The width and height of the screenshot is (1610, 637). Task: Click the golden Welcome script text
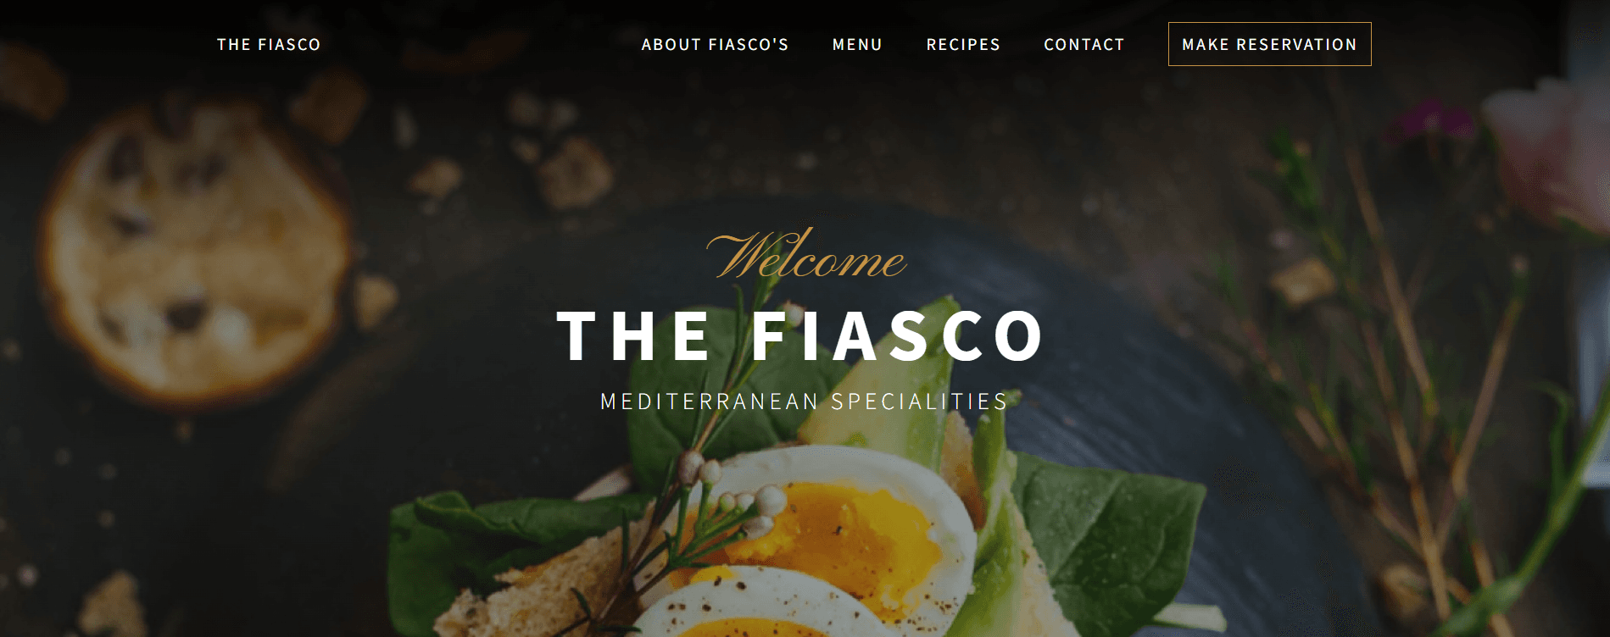(806, 254)
